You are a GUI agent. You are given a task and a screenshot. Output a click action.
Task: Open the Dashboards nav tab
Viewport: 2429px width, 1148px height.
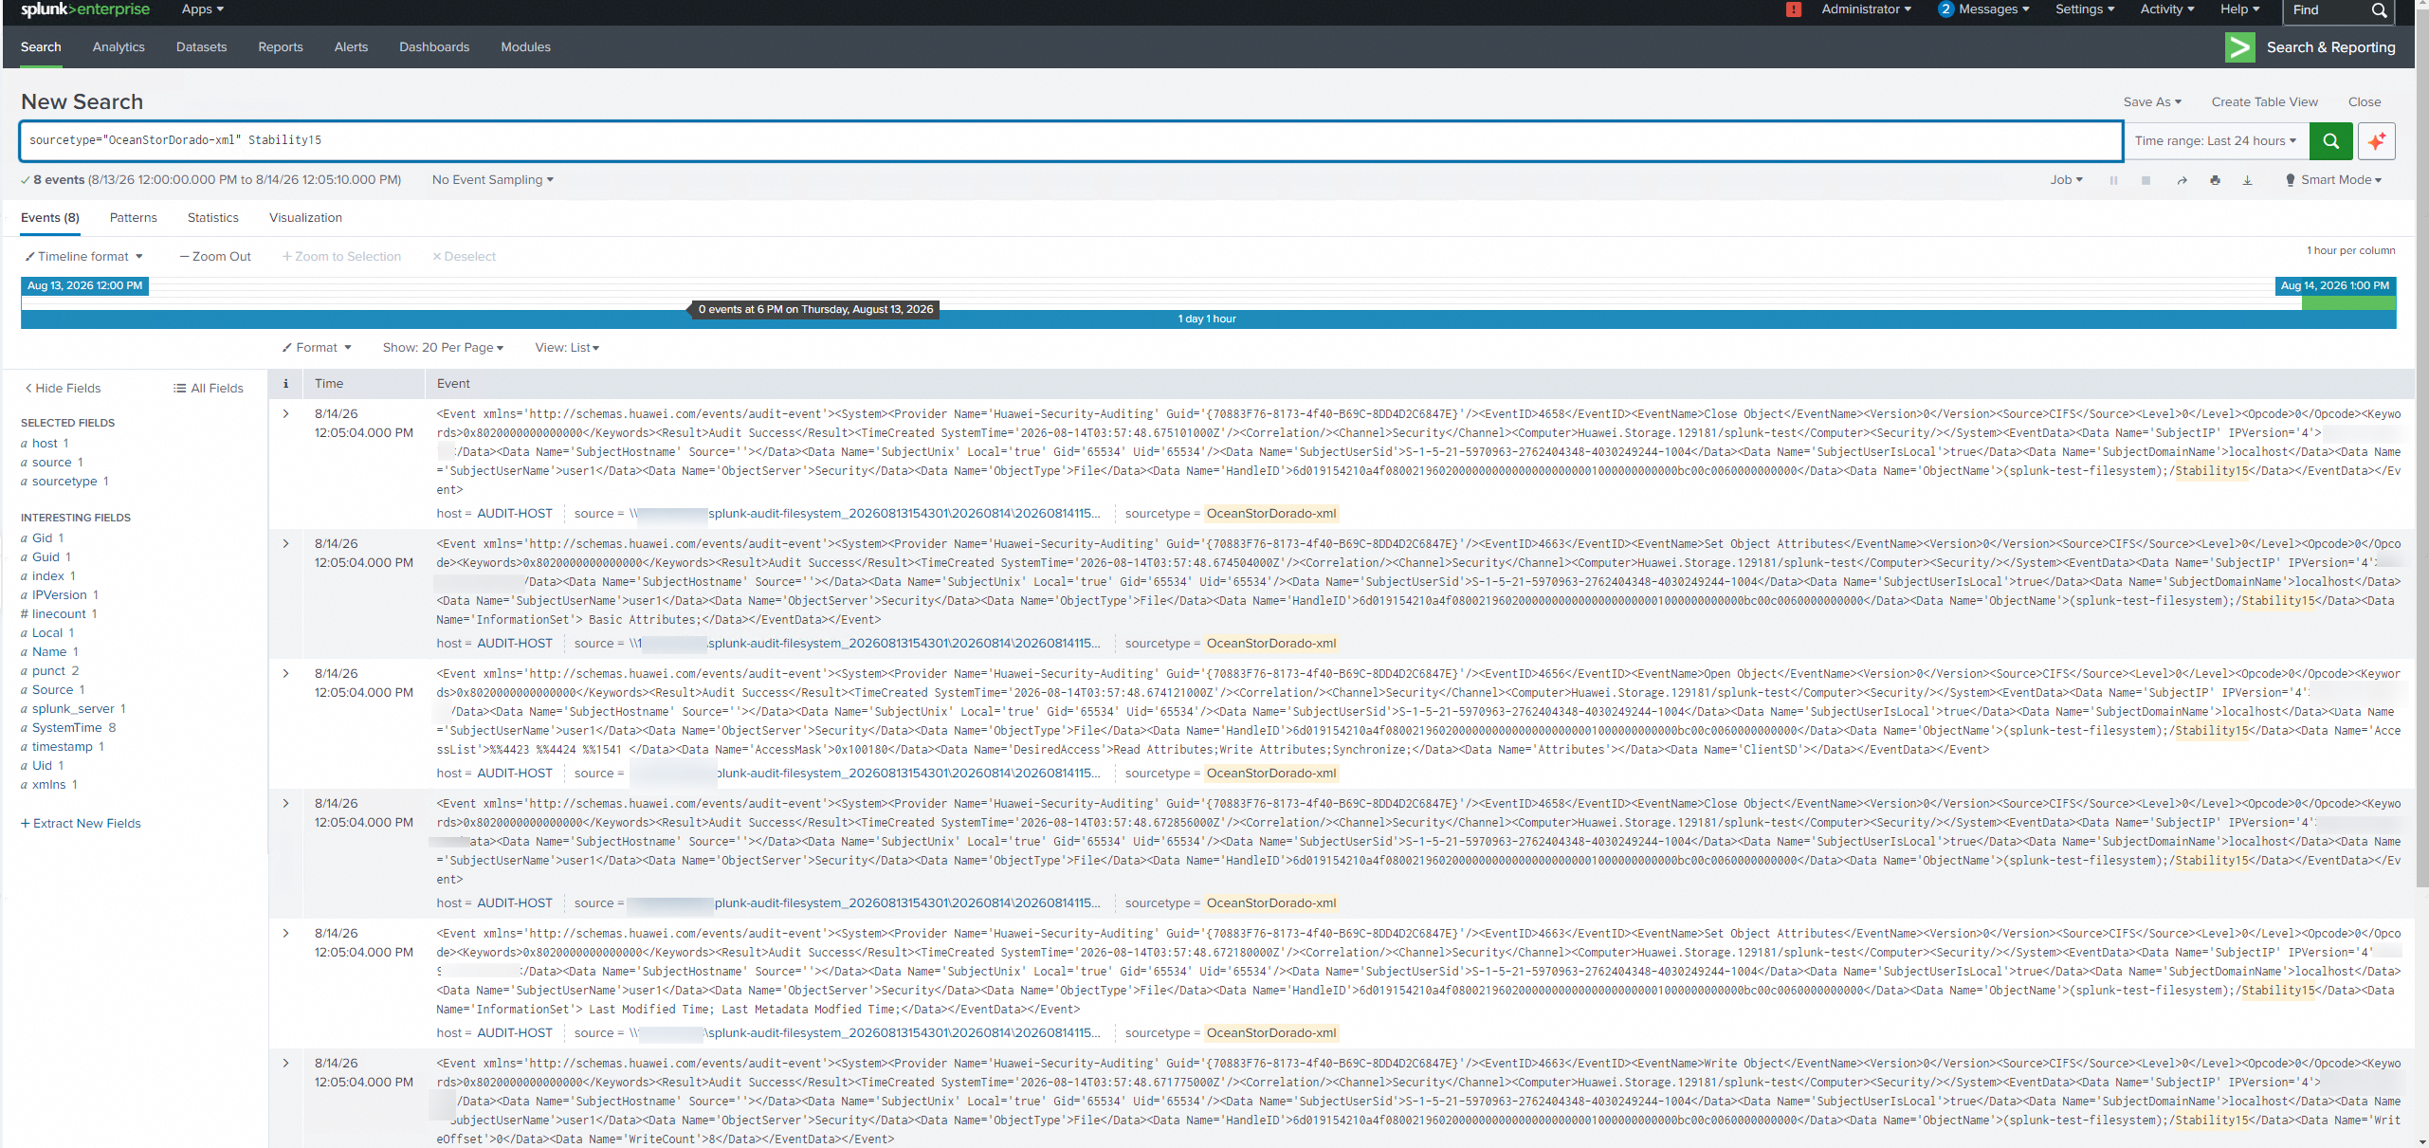(434, 47)
